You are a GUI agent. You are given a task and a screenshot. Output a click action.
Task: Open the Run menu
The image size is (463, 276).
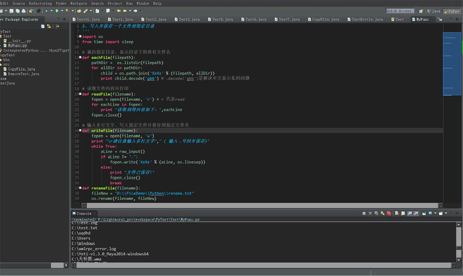pyautogui.click(x=129, y=3)
